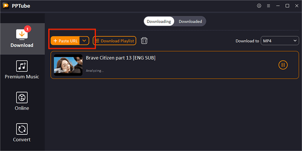
Task: Click the PPTube logo icon
Action: point(6,6)
